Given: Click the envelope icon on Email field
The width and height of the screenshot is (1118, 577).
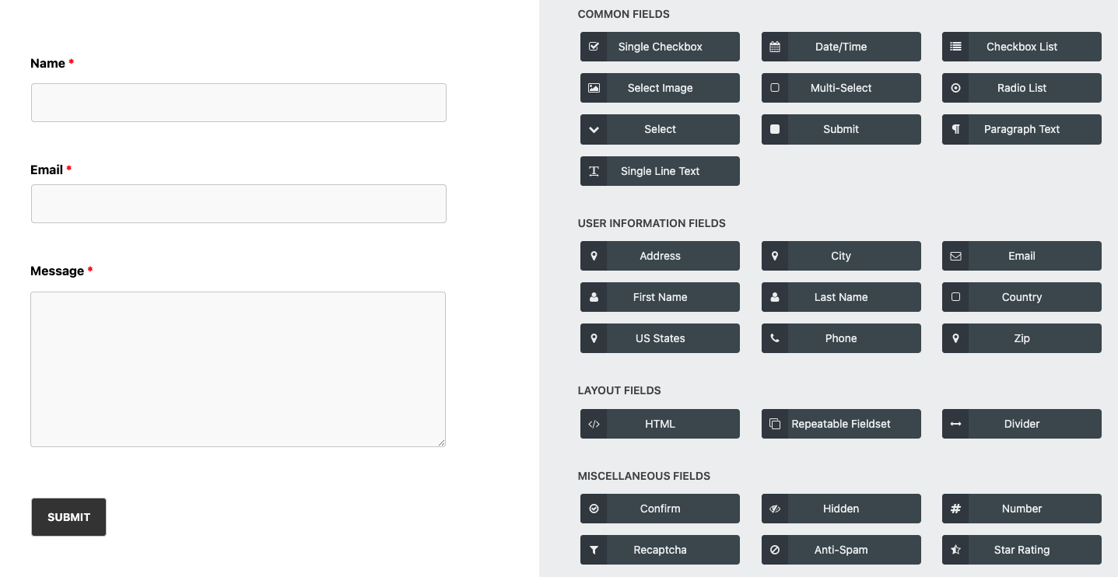Looking at the screenshot, I should click(x=955, y=256).
